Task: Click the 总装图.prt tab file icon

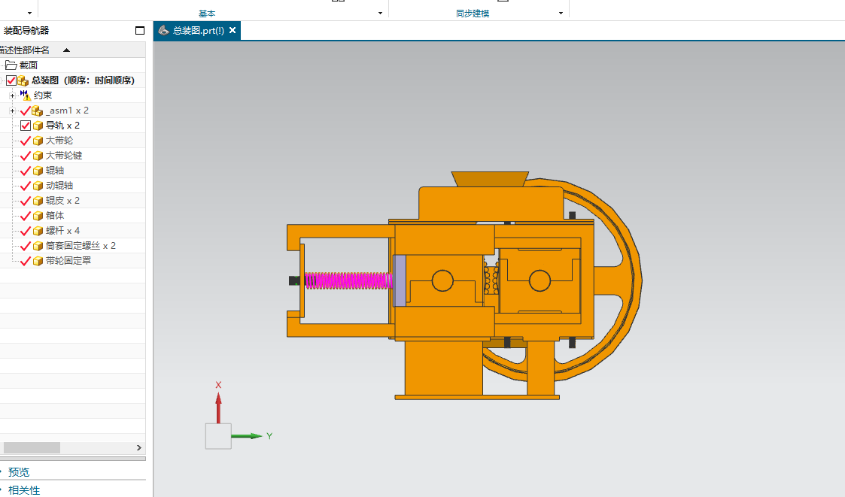Action: pos(164,31)
